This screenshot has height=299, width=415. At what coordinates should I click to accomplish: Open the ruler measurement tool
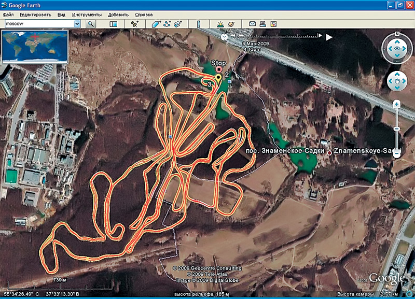click(199, 24)
